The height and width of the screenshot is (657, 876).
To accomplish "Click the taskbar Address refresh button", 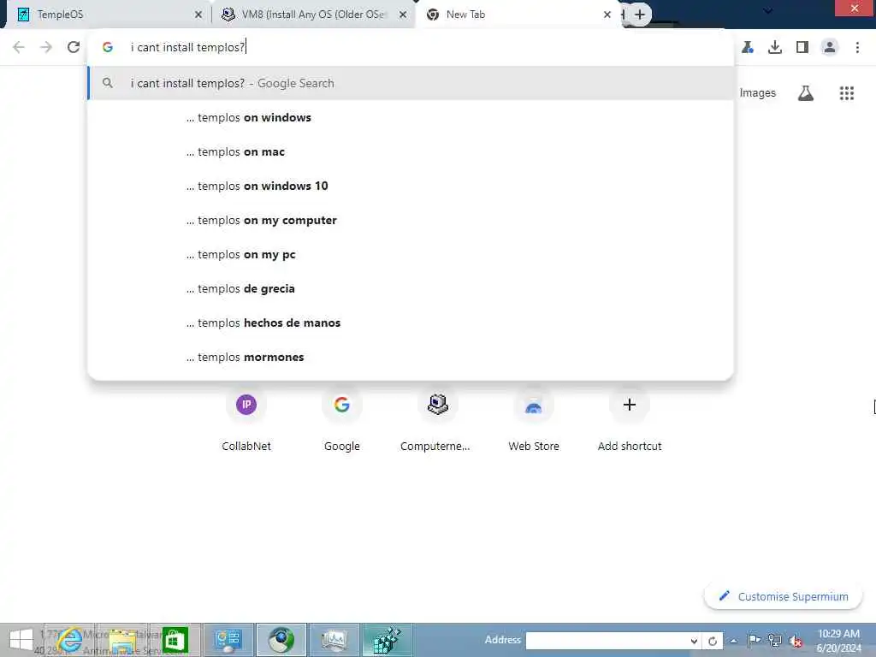I will pyautogui.click(x=713, y=641).
